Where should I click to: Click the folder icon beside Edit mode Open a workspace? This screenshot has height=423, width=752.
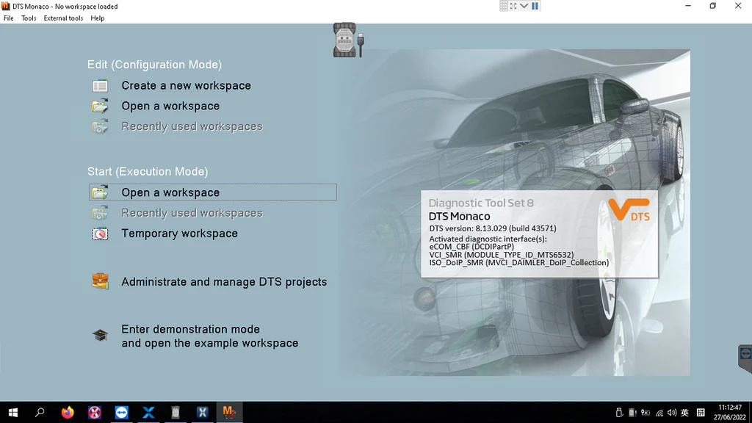pos(100,106)
